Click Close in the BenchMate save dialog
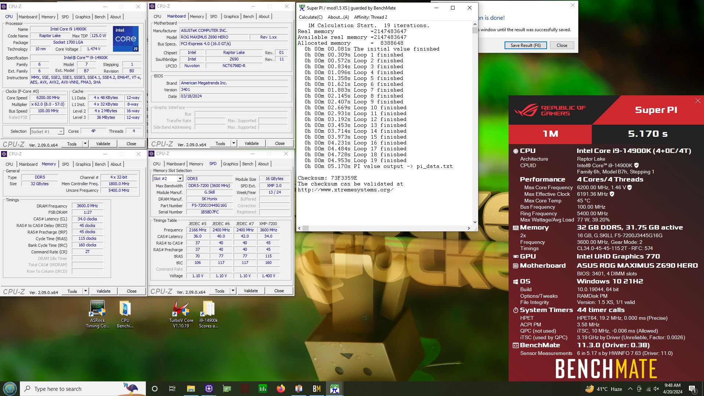This screenshot has height=396, width=704. click(562, 45)
